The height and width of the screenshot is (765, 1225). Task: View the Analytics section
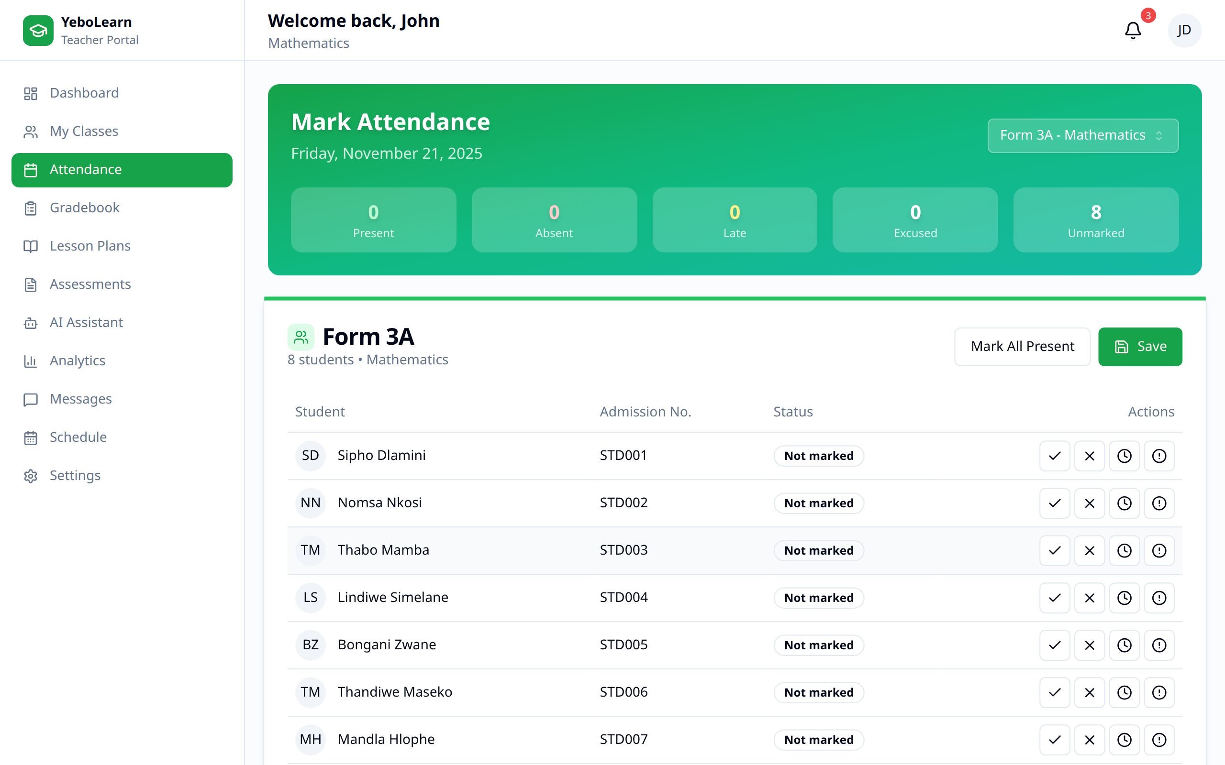[122, 361]
